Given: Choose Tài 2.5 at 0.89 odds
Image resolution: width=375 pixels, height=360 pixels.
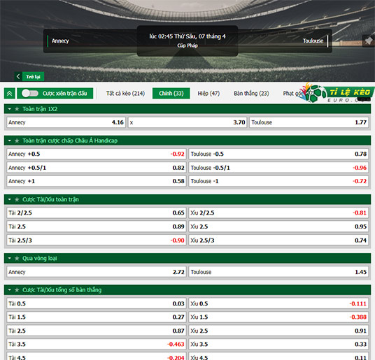Looking at the screenshot, I should click(x=97, y=226).
